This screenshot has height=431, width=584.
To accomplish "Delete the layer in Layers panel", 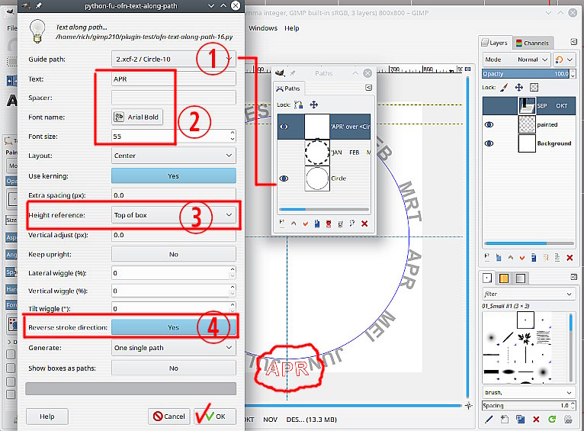I will click(x=570, y=257).
